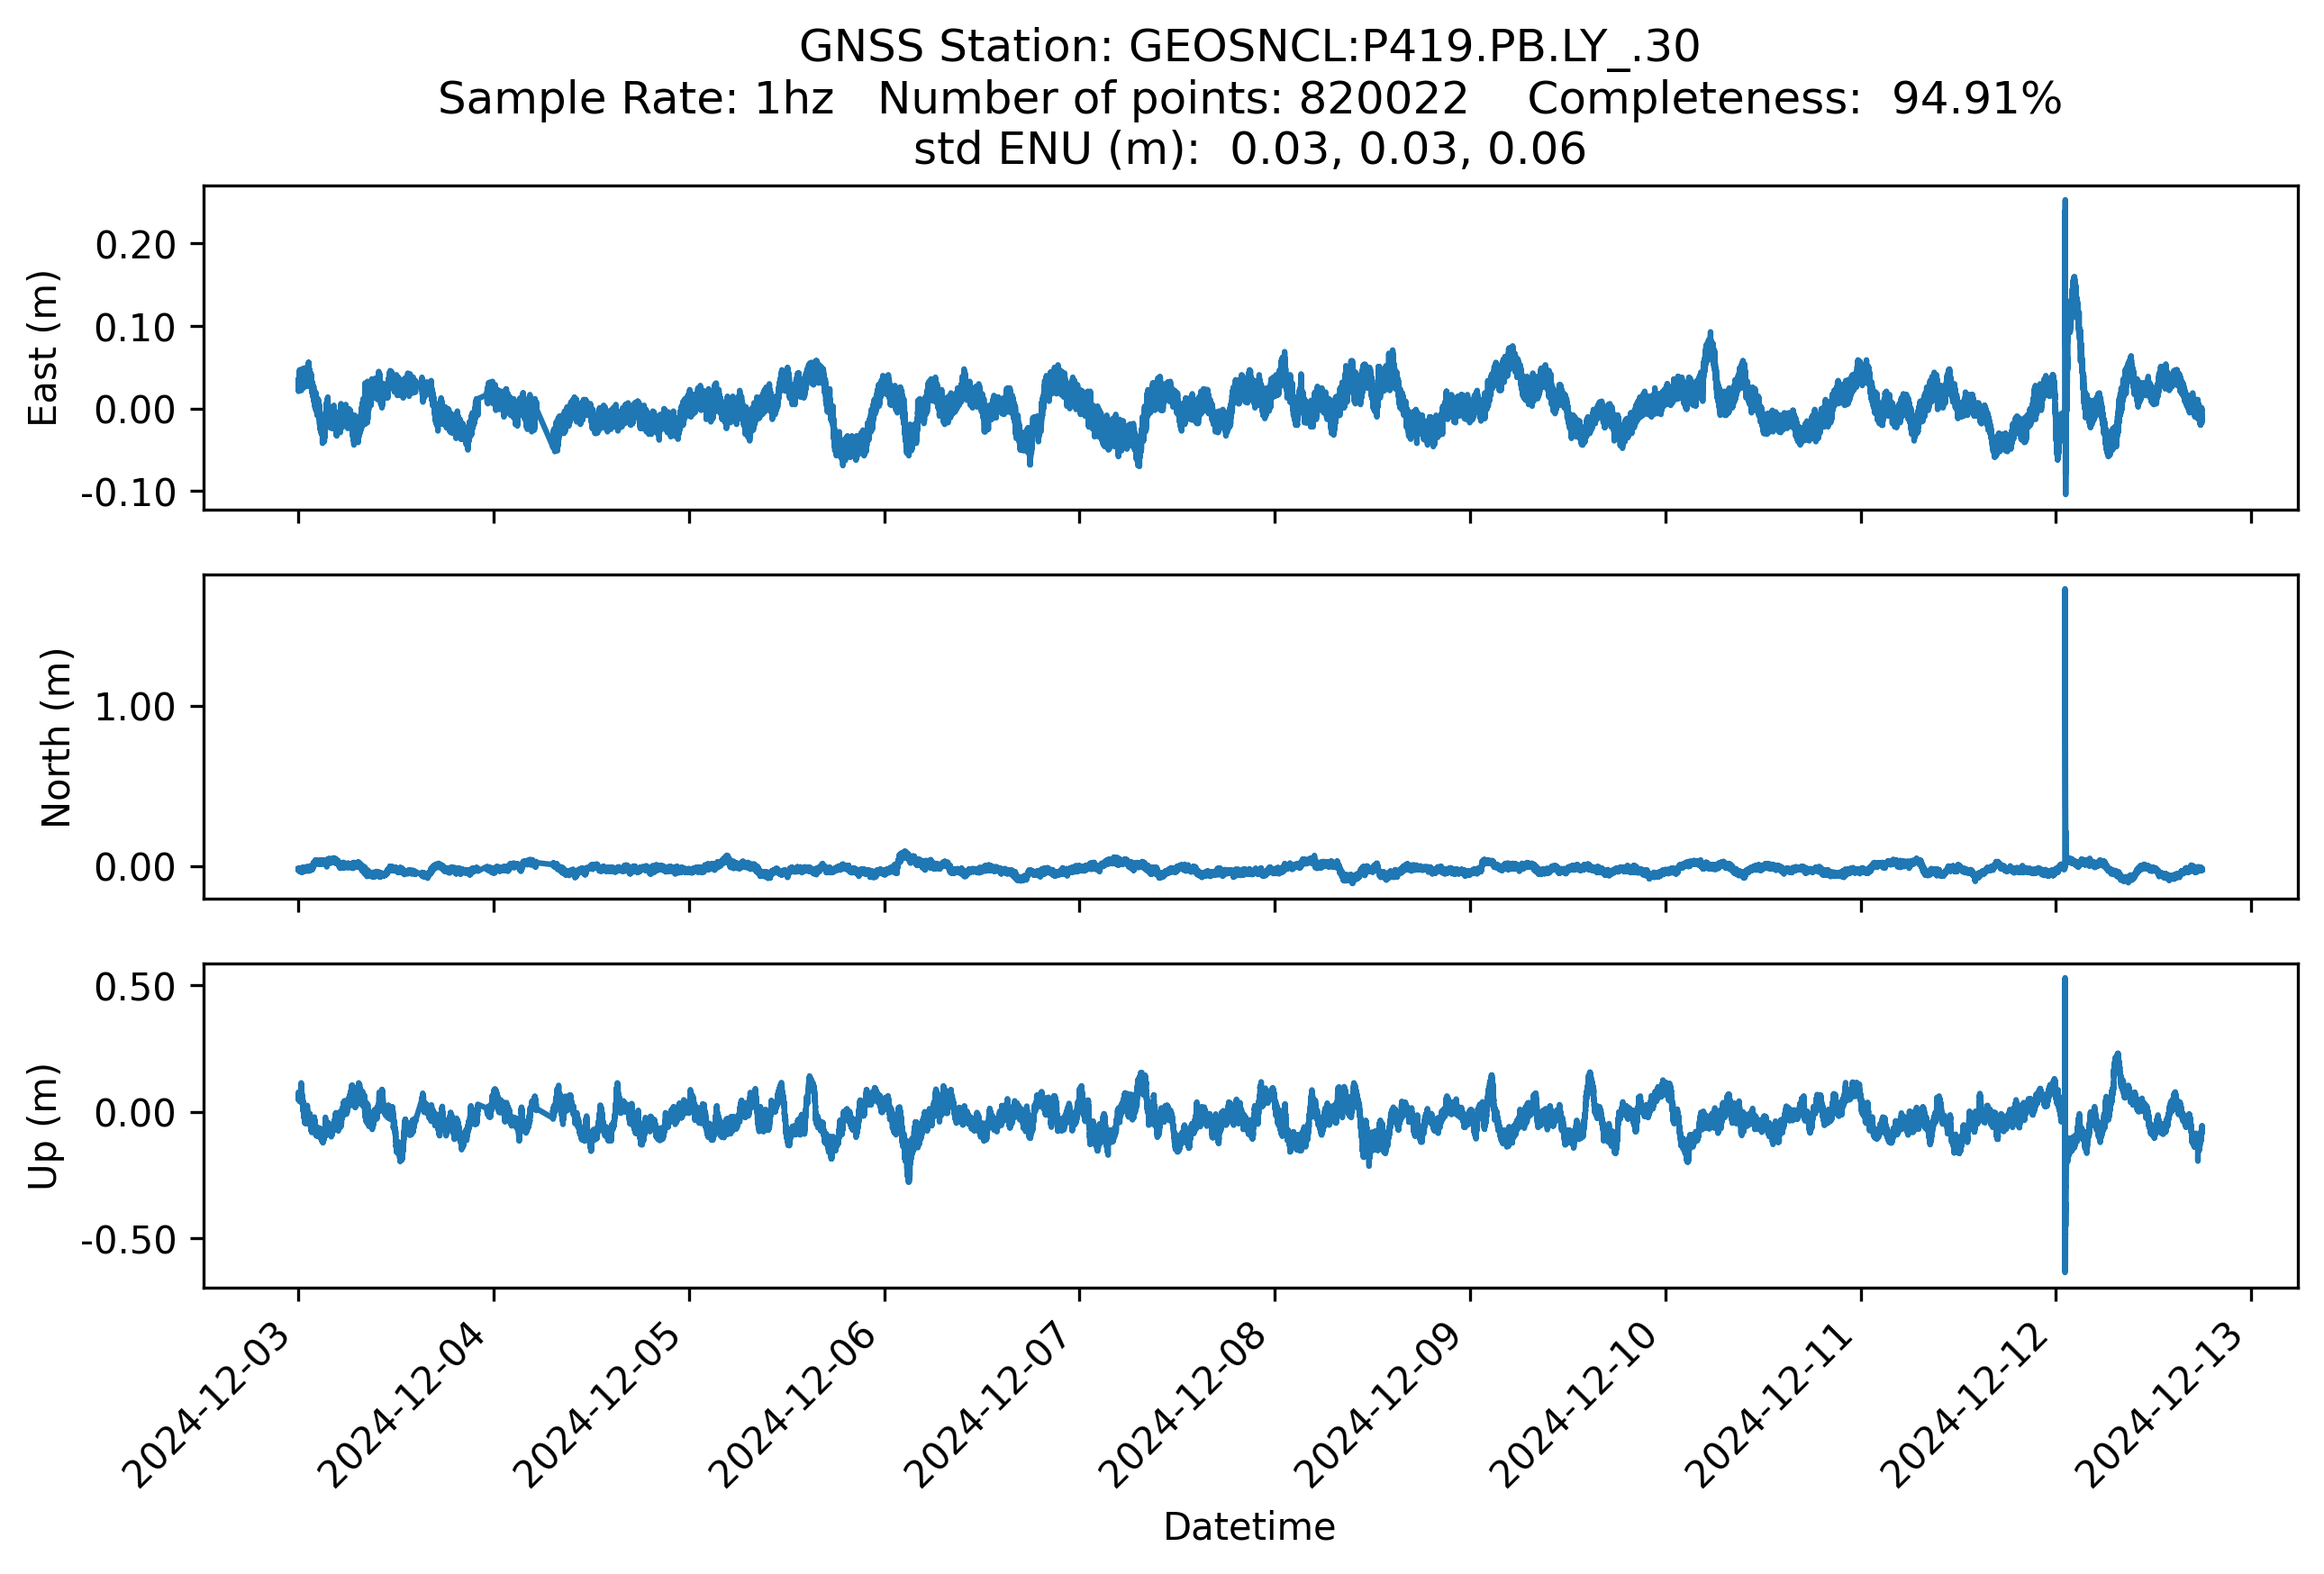Click the spike's lowest point in Up plot
This screenshot has width=2324, height=1574.
pos(2065,1271)
